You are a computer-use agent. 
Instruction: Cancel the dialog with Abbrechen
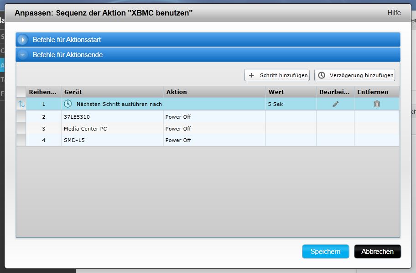[377, 252]
